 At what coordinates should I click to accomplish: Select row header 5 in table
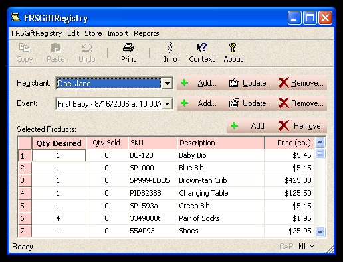coord(25,206)
